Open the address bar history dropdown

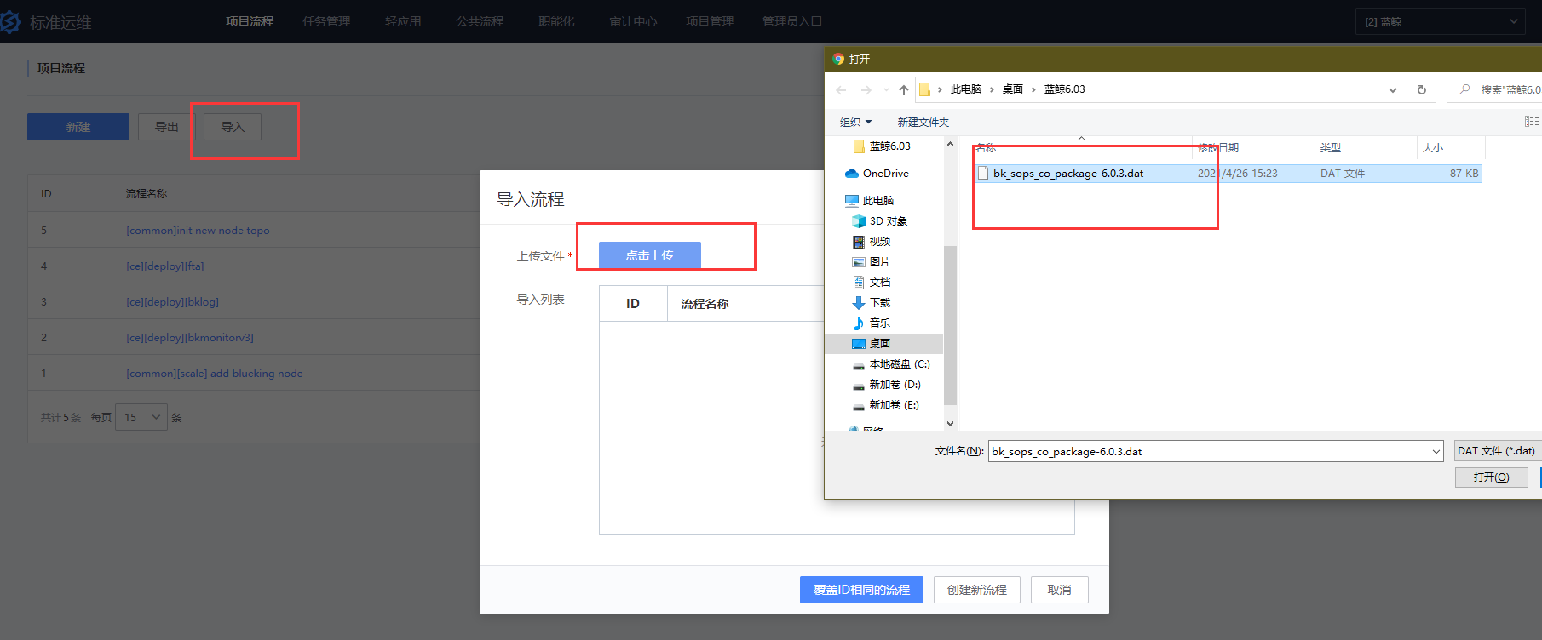tap(1393, 89)
